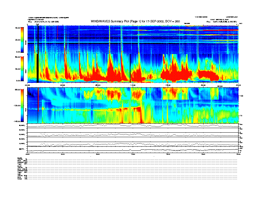Viewport: 257px width, 198px height.
Task: Click the top line-plot strip below TNR
Action: (x=133, y=126)
